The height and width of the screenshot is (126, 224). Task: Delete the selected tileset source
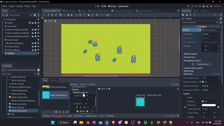(56, 112)
